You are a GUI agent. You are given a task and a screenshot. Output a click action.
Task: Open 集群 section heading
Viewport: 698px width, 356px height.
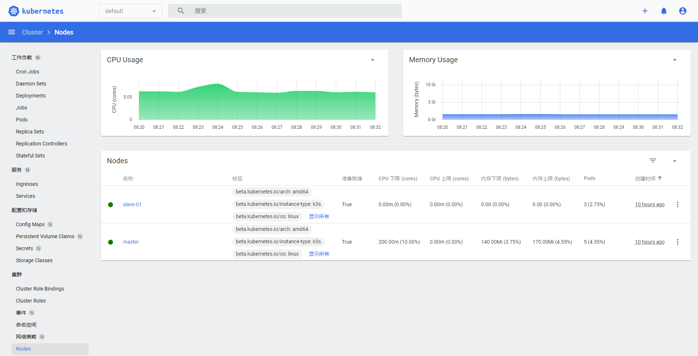click(x=17, y=275)
